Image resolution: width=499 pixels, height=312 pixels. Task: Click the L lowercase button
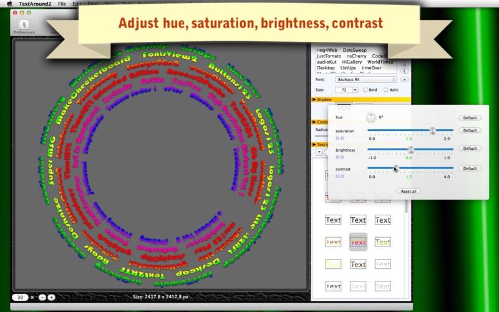pyautogui.click(x=404, y=71)
